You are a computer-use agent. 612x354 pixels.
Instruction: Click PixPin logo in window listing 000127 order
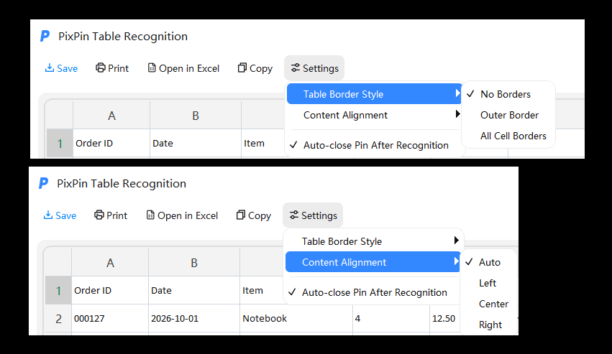[x=43, y=183]
